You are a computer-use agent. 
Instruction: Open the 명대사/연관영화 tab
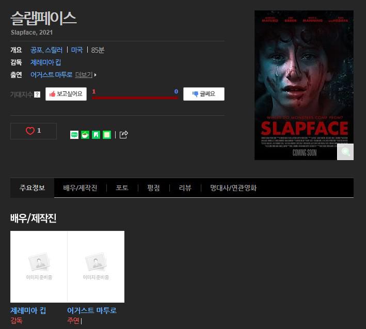click(x=233, y=187)
